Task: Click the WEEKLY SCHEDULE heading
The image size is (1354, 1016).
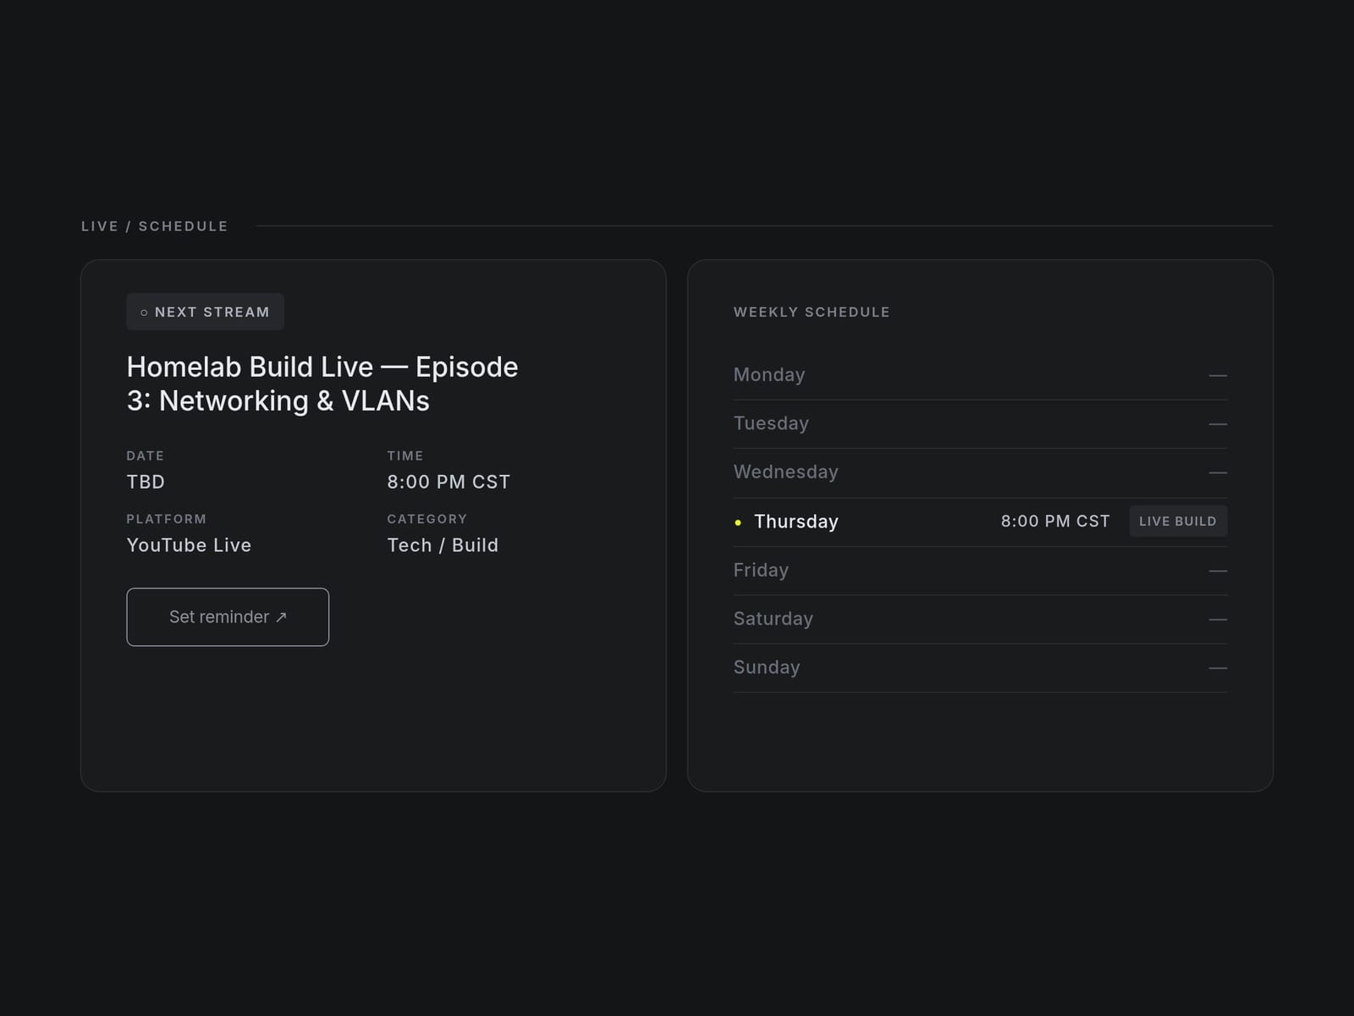Action: (812, 312)
